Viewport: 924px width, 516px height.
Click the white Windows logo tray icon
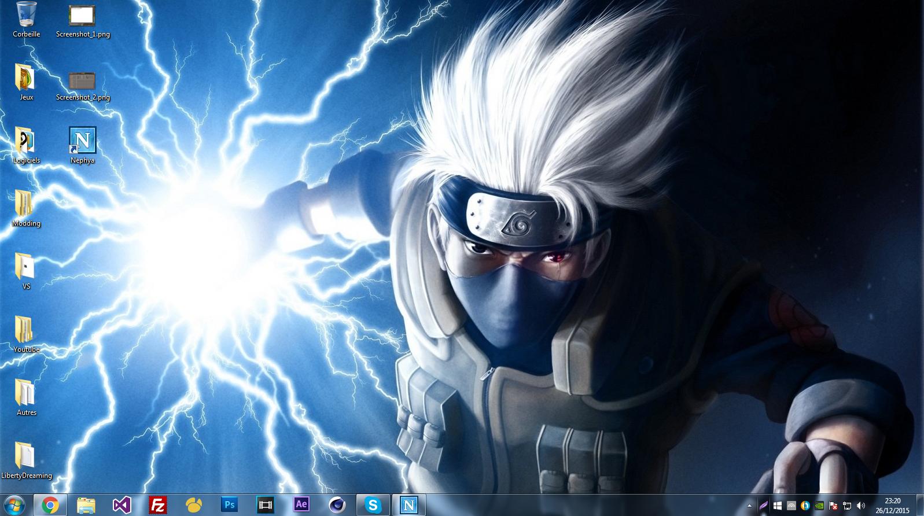pos(778,506)
